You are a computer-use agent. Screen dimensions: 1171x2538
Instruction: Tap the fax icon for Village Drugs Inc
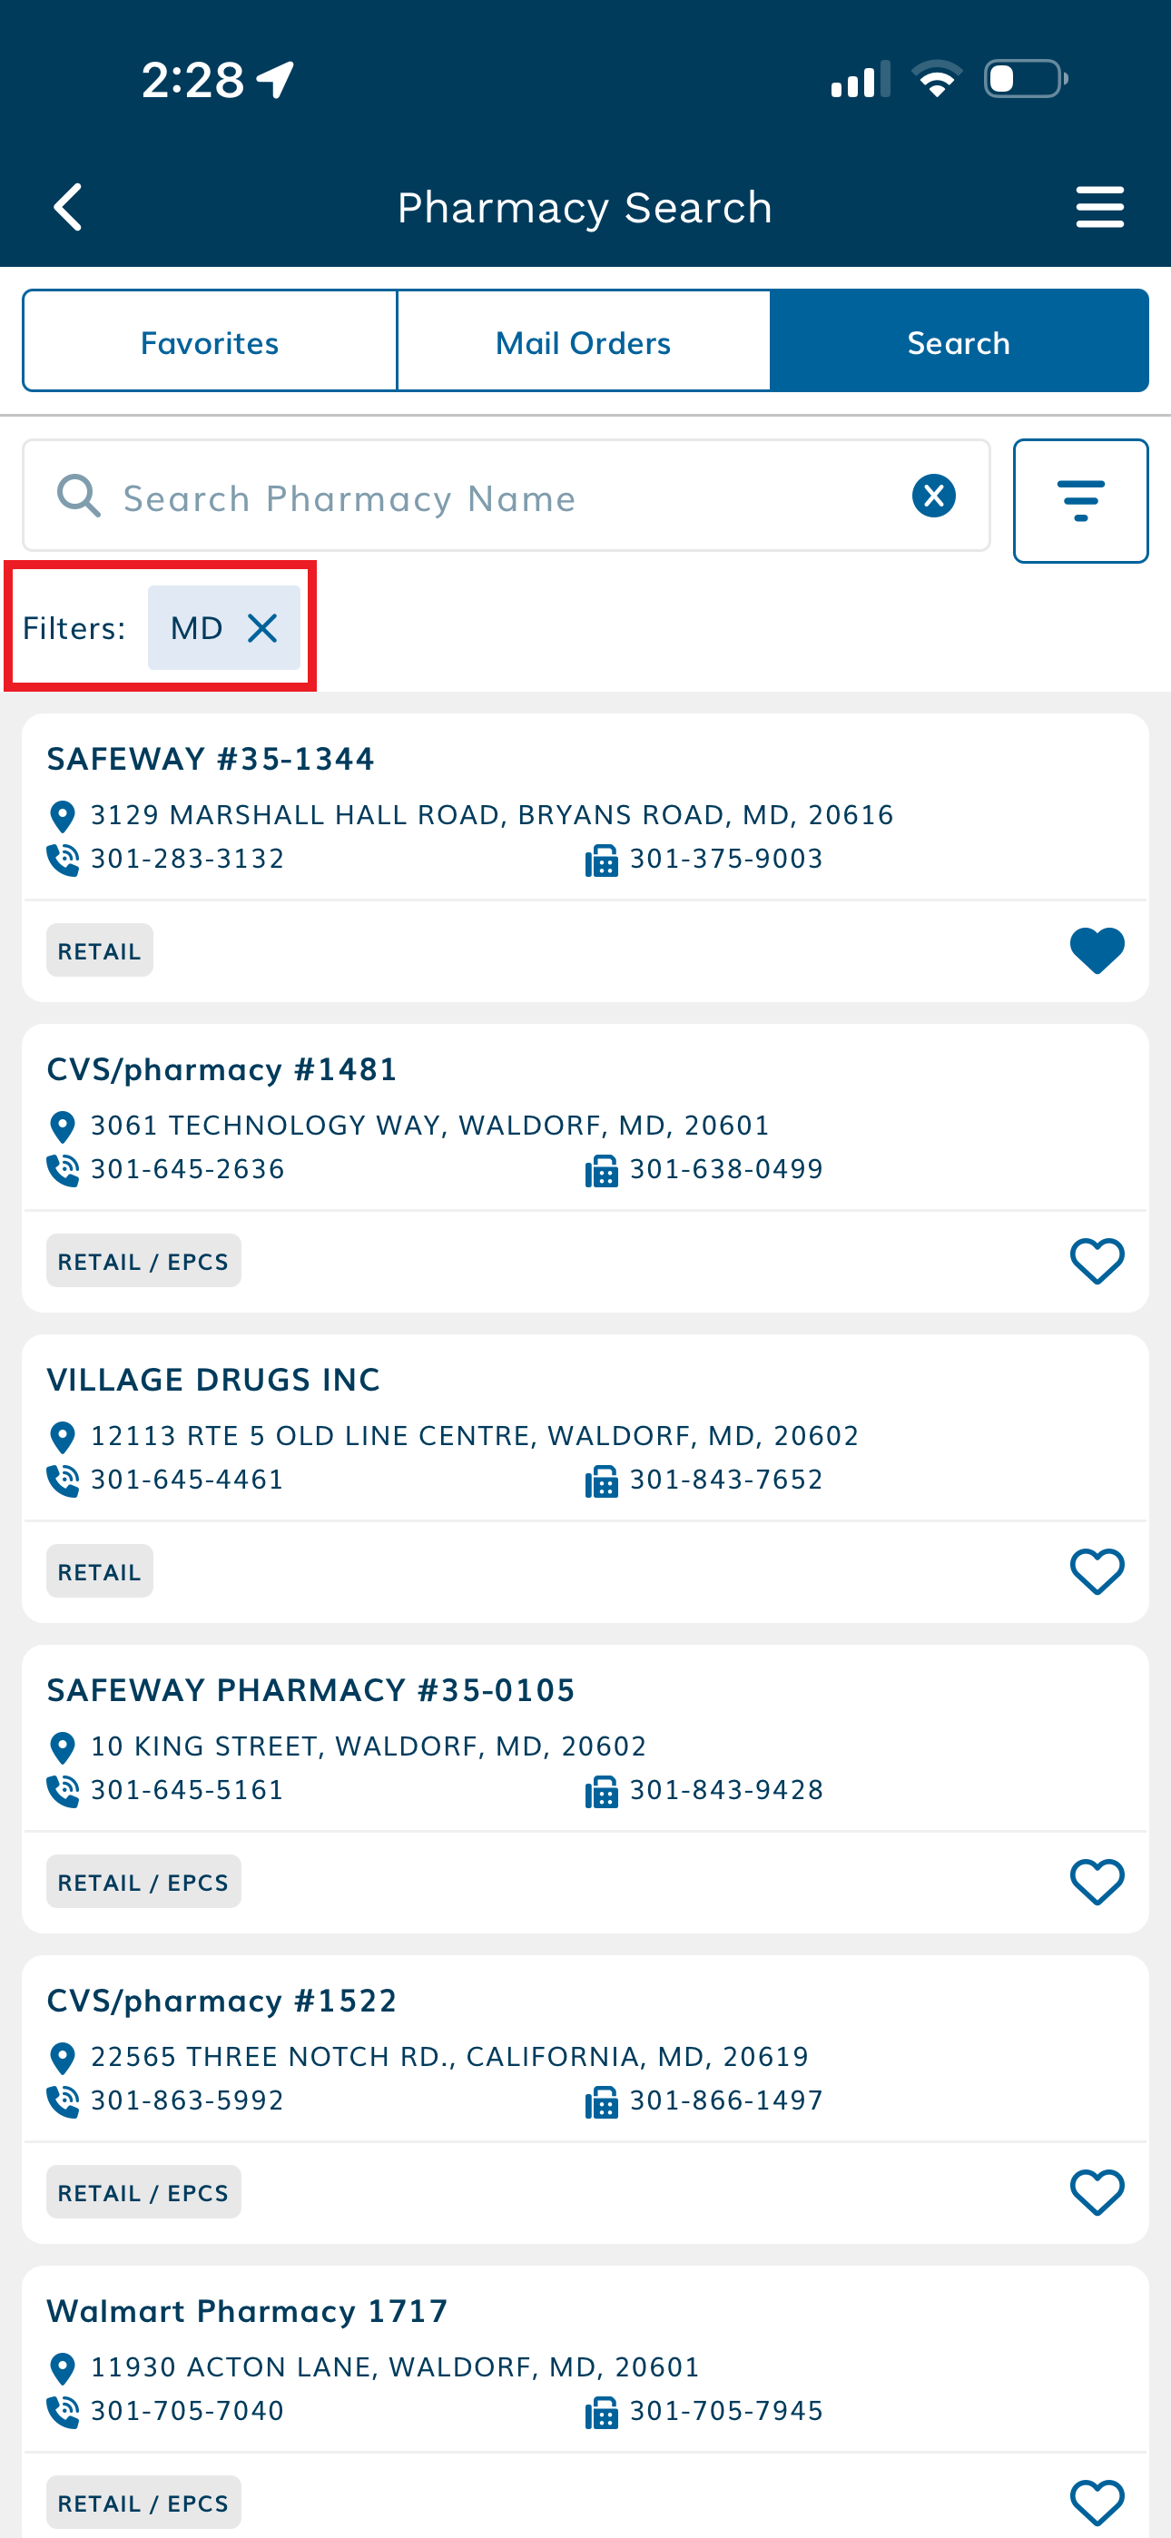601,1480
